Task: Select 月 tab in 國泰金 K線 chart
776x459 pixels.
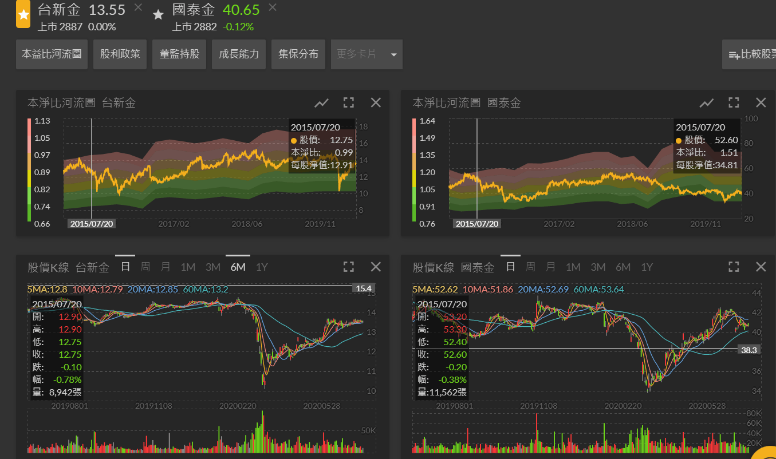Action: click(551, 267)
